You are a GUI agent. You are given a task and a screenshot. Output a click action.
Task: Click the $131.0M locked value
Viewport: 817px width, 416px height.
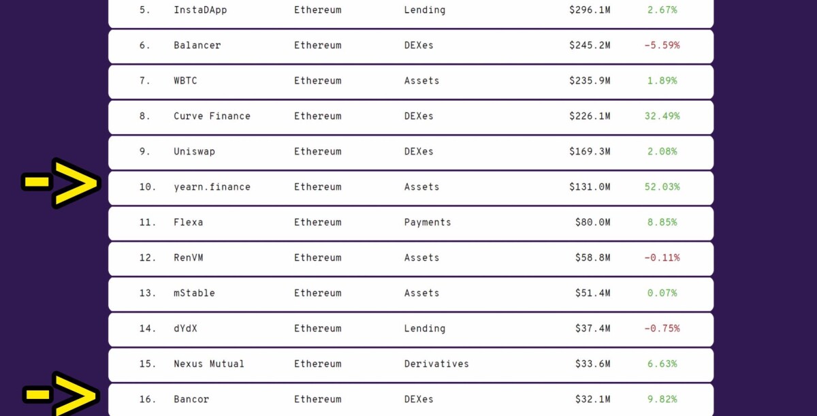pyautogui.click(x=590, y=187)
